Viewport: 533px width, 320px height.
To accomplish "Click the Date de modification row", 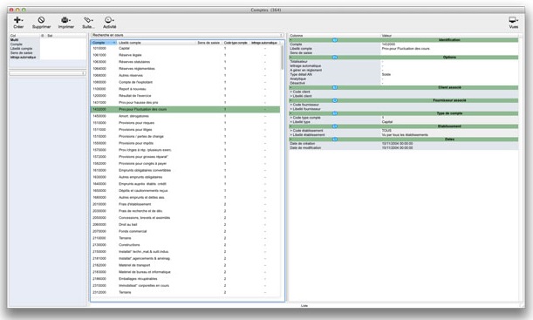I will (404, 147).
